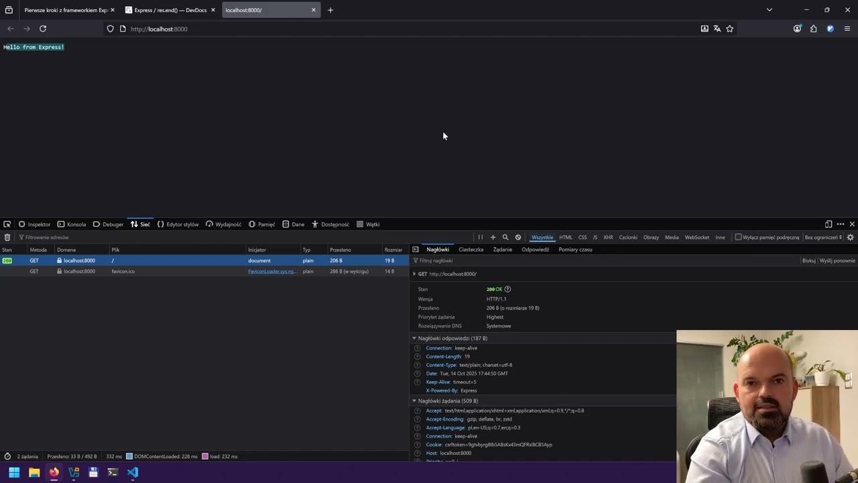
Task: Pause network log recording
Action: (480, 237)
